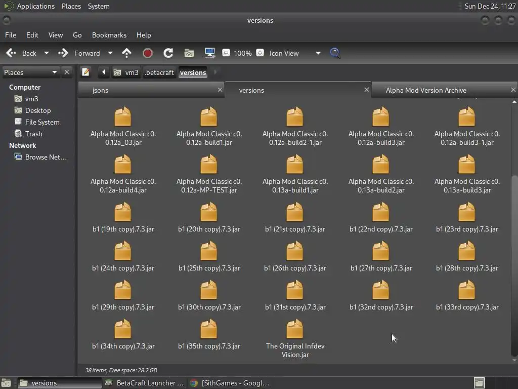Click the red Stop loading icon

click(148, 53)
